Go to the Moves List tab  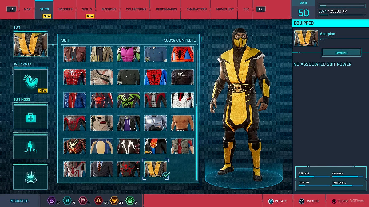click(x=225, y=9)
